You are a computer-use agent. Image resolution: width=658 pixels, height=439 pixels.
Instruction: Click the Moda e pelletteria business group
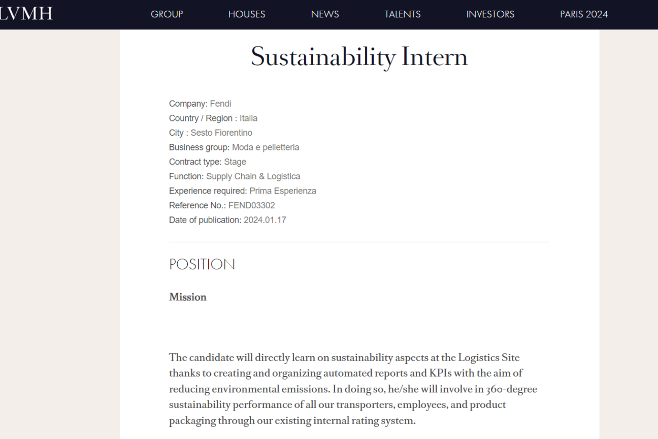(266, 147)
